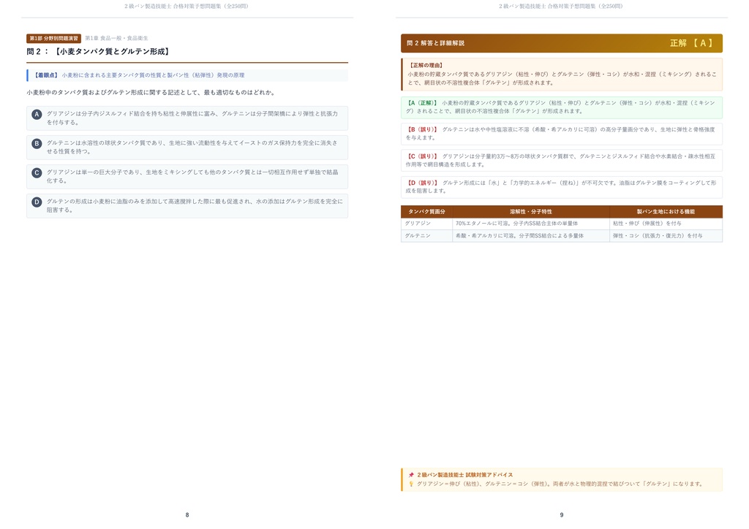Click the left page's header book title
Screen dimensions: 749x529
(x=187, y=6)
